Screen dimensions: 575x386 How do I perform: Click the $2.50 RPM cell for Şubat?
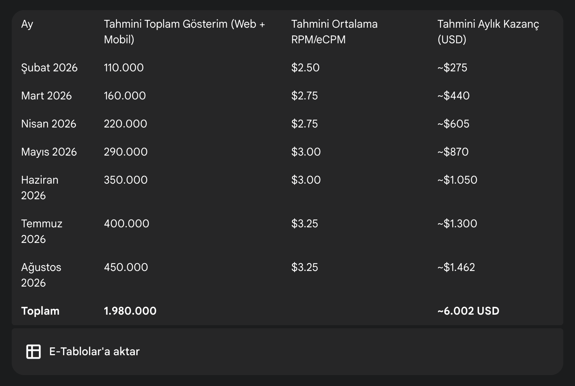click(x=305, y=67)
